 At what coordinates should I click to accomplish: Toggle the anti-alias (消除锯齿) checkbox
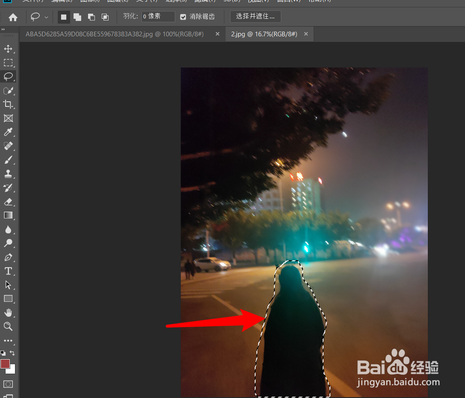(183, 17)
